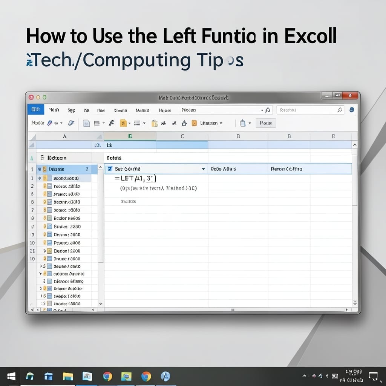
Task: Click the clipboard icon left of Hoatut button
Action: 242,123
